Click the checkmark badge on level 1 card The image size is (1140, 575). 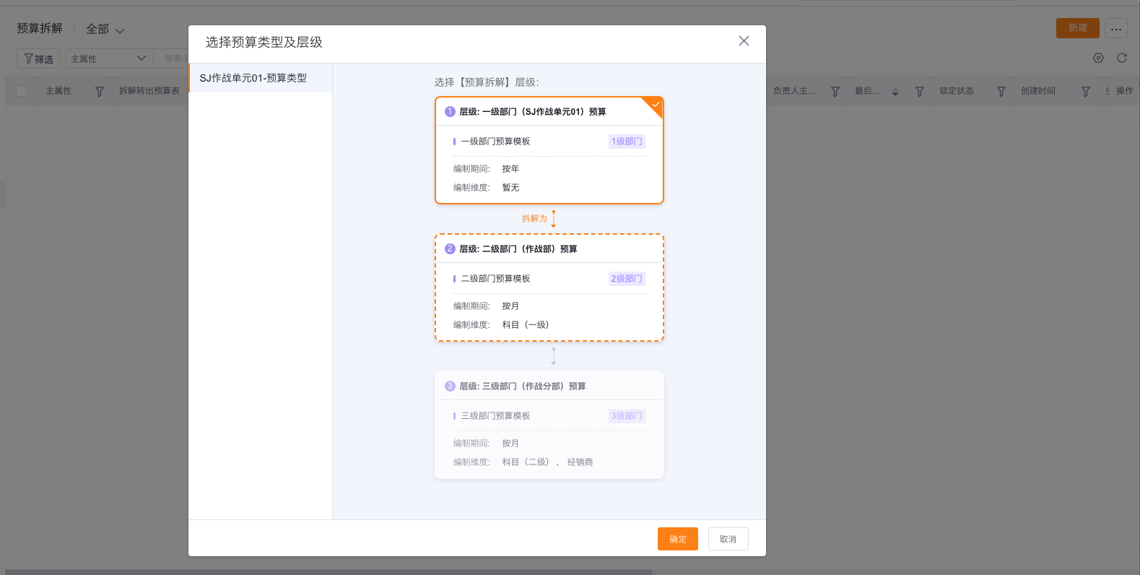point(655,105)
